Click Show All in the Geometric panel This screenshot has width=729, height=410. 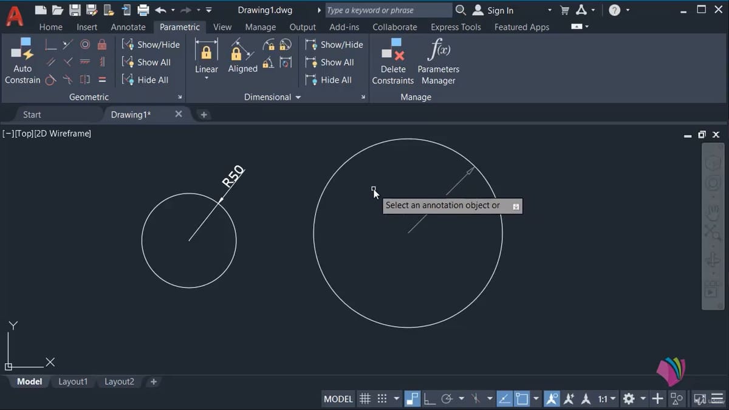point(146,62)
